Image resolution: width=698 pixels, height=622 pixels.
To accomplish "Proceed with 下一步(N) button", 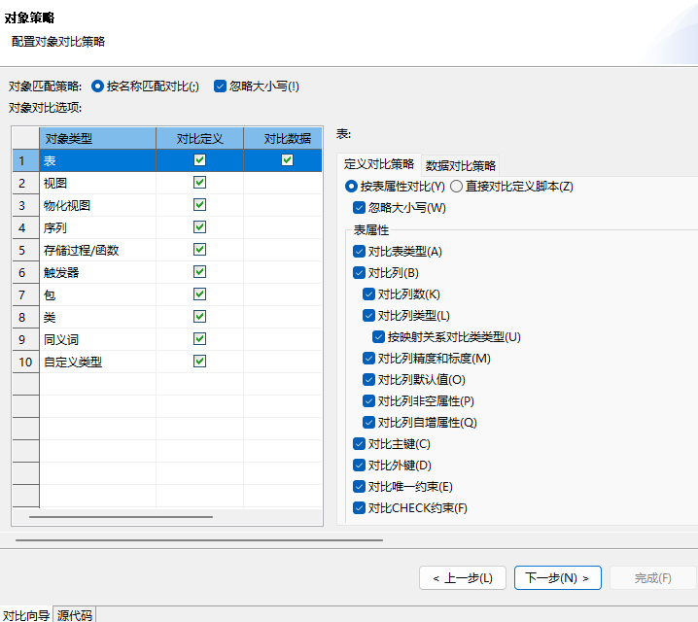I will [558, 578].
